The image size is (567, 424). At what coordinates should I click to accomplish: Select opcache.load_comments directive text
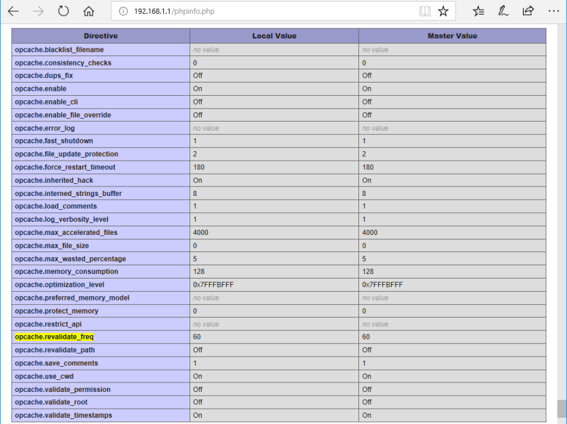(x=55, y=206)
